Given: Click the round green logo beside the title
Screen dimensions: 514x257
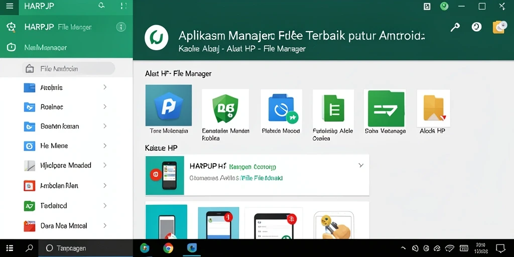Looking at the screenshot, I should 157,37.
